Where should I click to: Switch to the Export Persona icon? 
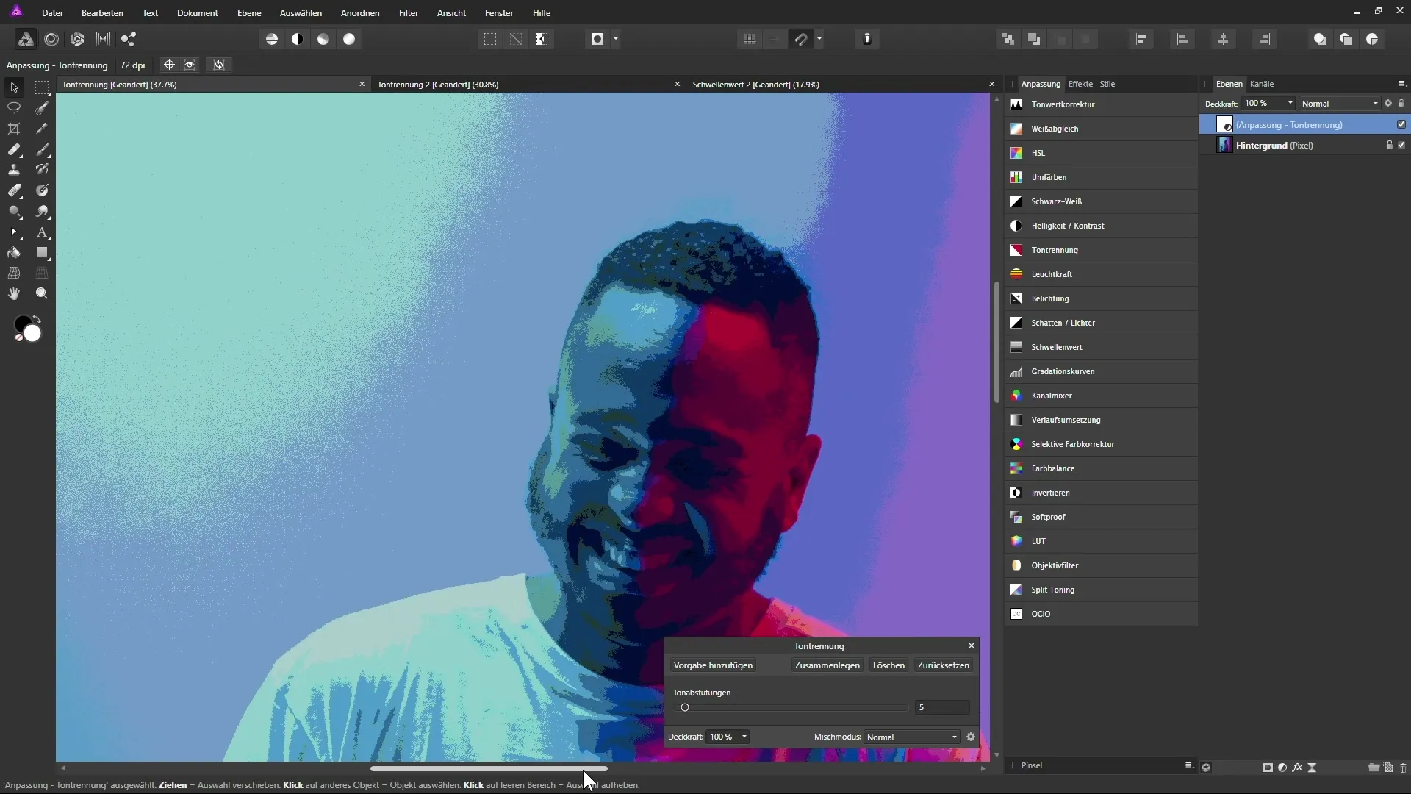129,39
